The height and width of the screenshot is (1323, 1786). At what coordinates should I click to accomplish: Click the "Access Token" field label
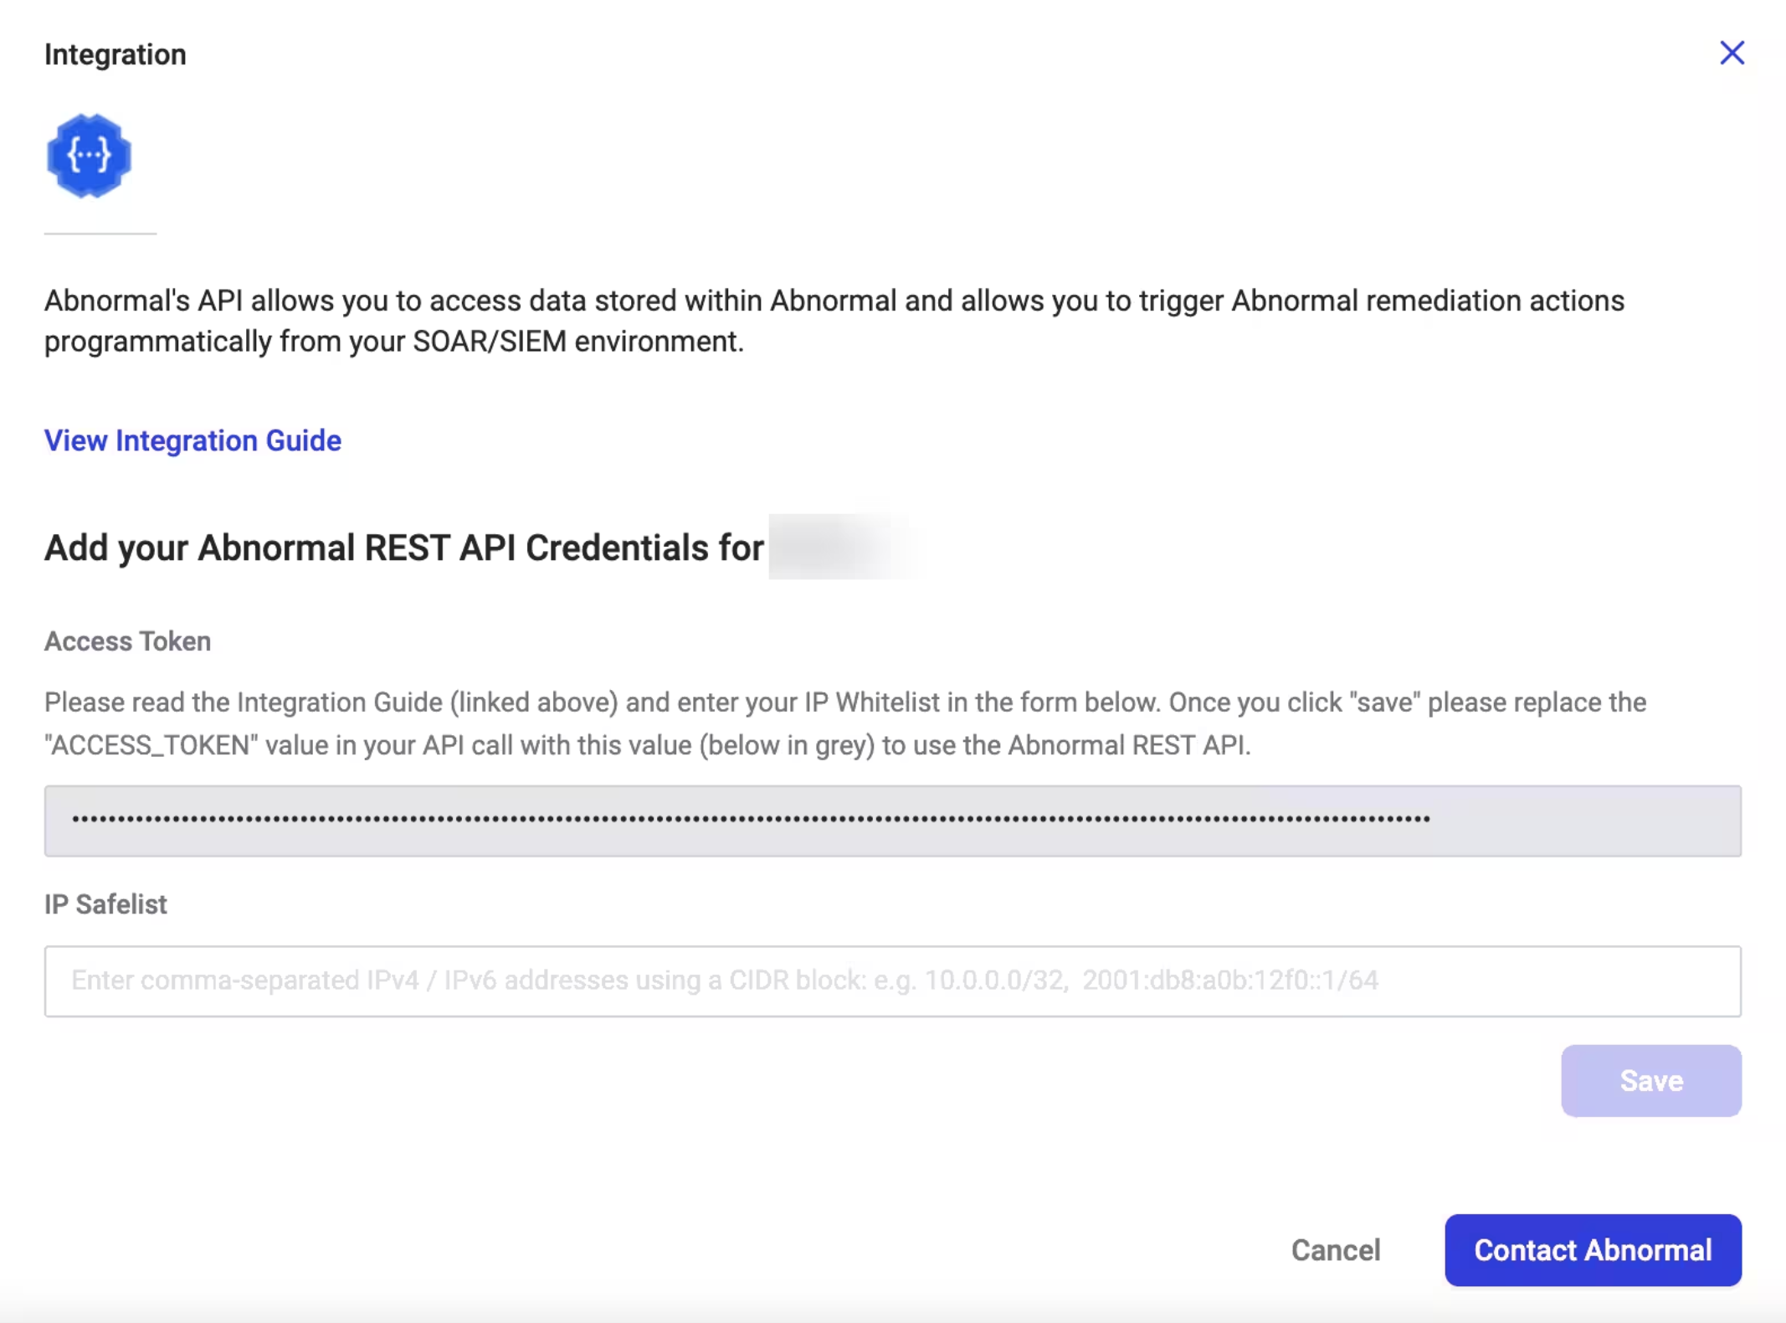(127, 641)
